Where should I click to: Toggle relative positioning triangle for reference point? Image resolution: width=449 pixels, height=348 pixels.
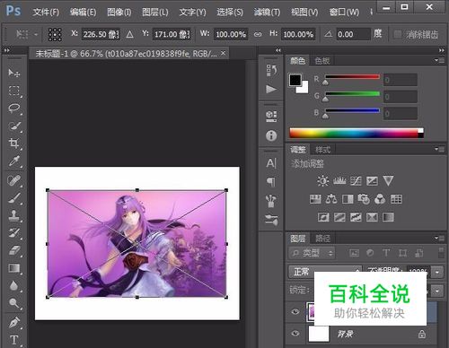coord(129,34)
